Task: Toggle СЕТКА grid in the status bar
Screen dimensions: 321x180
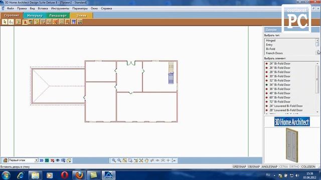Action: [x=283, y=166]
